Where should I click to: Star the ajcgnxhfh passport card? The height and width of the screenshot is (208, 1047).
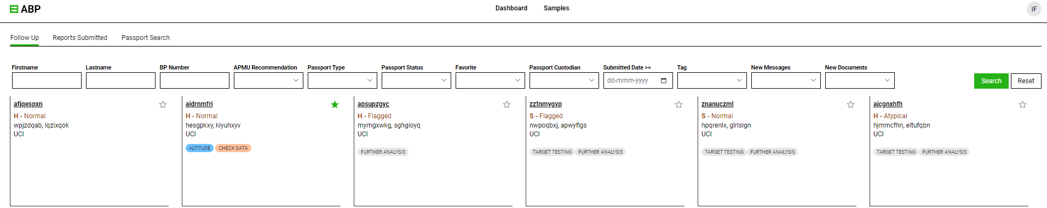(1022, 105)
